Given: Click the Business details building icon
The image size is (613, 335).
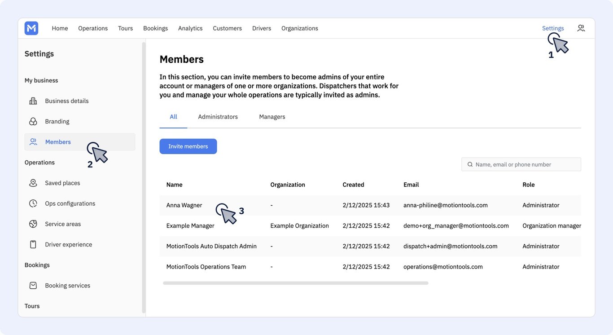Looking at the screenshot, I should click(x=33, y=101).
